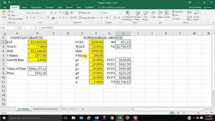Open the File menu
The width and height of the screenshot is (215, 121).
[5, 7]
